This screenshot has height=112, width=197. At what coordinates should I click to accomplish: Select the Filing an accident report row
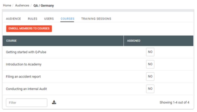pyautogui.click(x=98, y=77)
